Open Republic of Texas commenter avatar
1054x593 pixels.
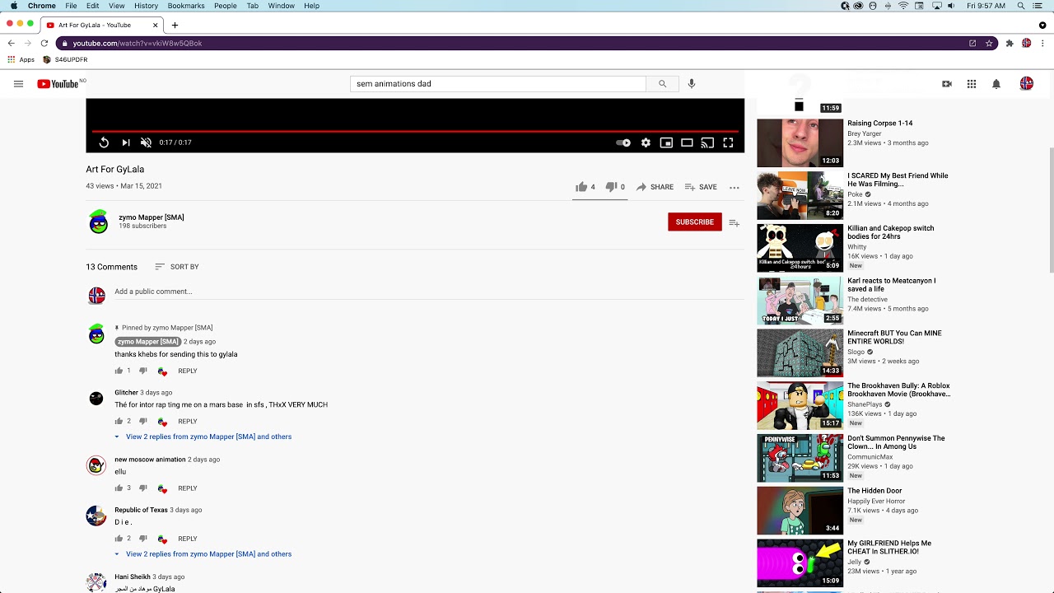click(96, 516)
